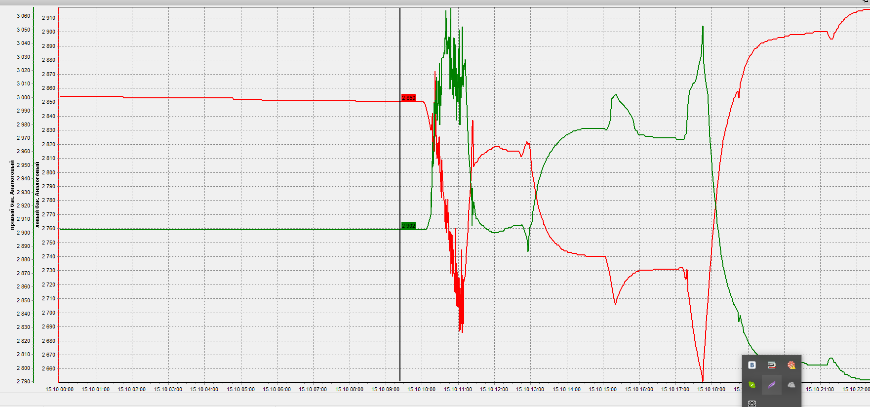
Task: Click the 15.10 12:00 time axis label
Action: point(494,389)
